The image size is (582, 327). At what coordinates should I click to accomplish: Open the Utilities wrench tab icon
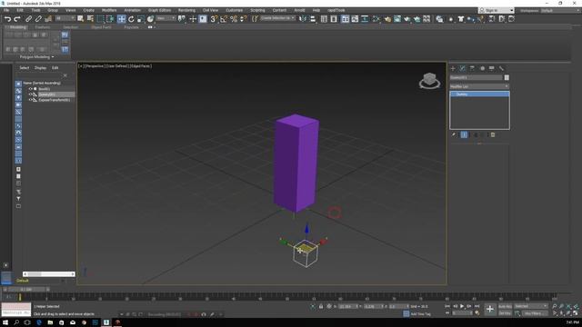pos(501,68)
